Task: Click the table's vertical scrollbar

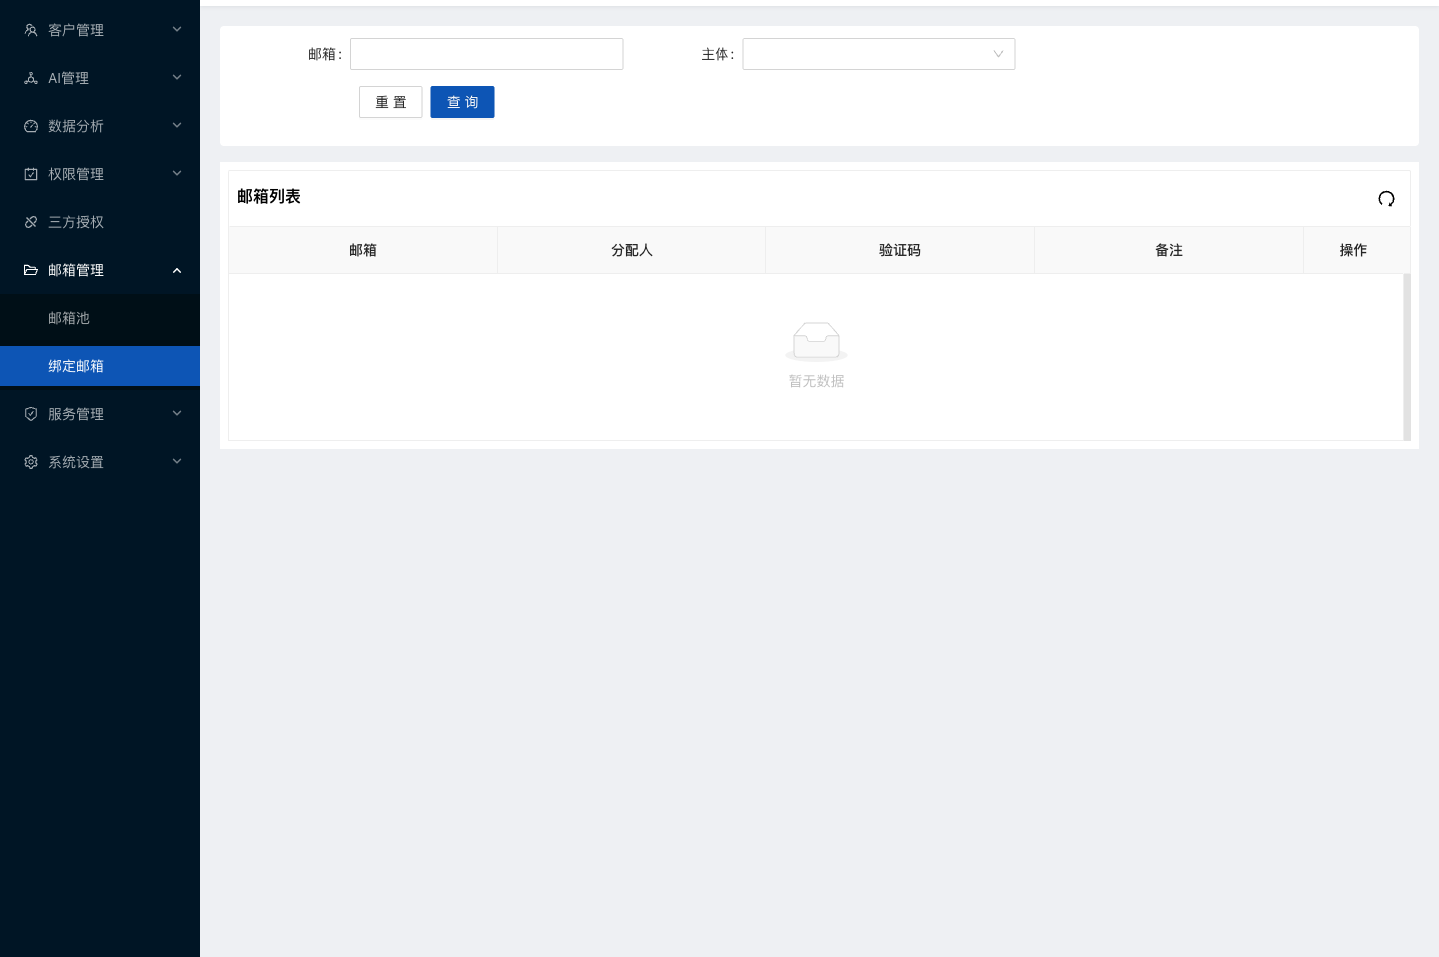Action: point(1407,357)
